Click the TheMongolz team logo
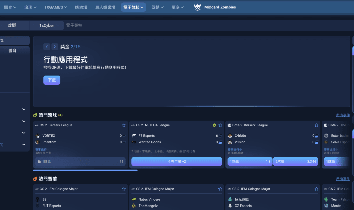Image resolution: width=354 pixels, height=210 pixels. tap(134, 206)
